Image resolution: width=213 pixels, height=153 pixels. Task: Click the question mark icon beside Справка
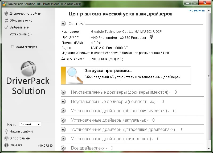[x=6, y=145]
